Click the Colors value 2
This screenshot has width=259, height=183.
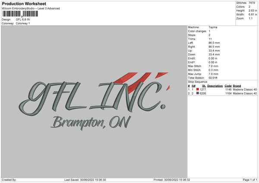coord(250,7)
